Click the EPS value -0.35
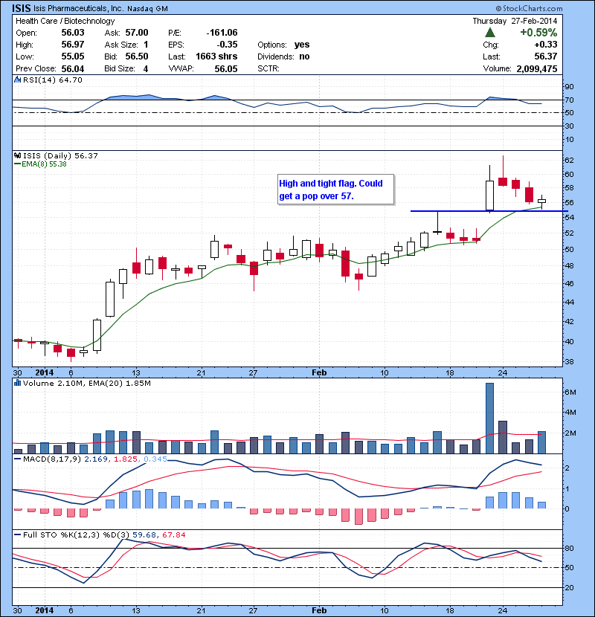The width and height of the screenshot is (595, 617). point(227,45)
